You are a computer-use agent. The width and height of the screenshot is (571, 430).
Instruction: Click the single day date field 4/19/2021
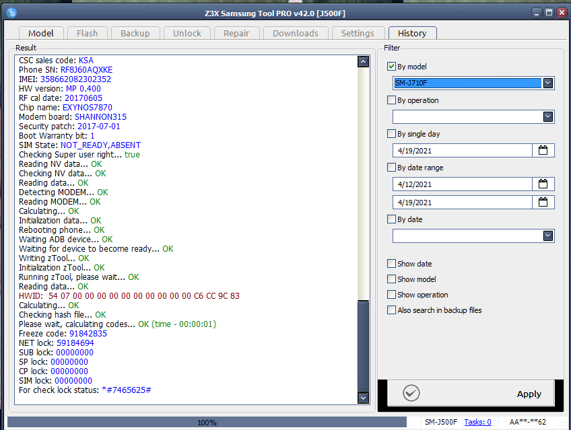click(462, 150)
